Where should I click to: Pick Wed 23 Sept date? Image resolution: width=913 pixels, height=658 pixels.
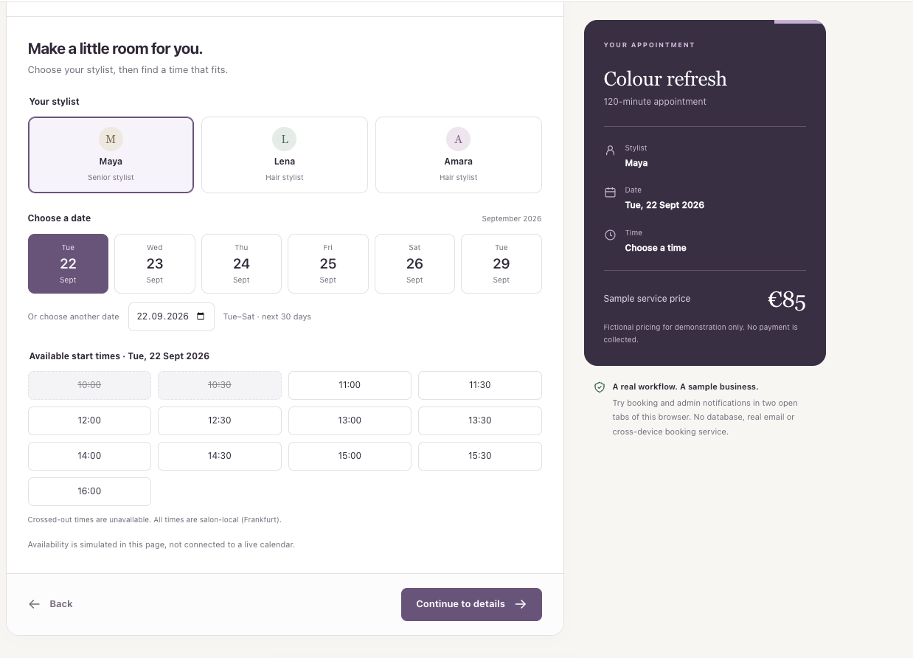(155, 263)
